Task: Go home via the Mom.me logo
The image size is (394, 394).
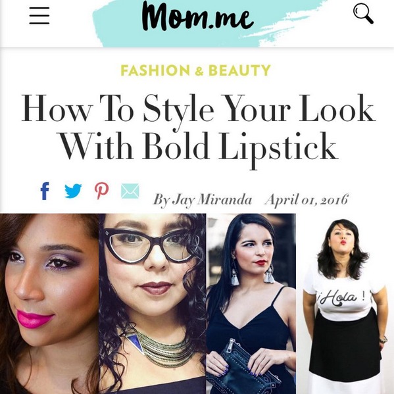Action: (198, 16)
